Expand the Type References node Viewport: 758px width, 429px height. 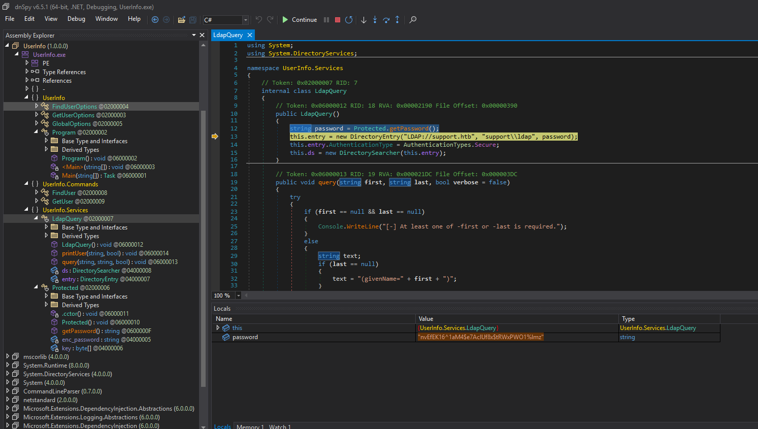coord(27,72)
